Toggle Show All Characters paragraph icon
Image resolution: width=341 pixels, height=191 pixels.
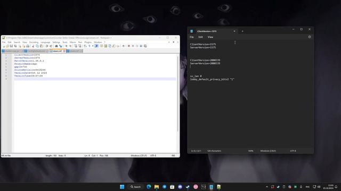click(x=90, y=46)
